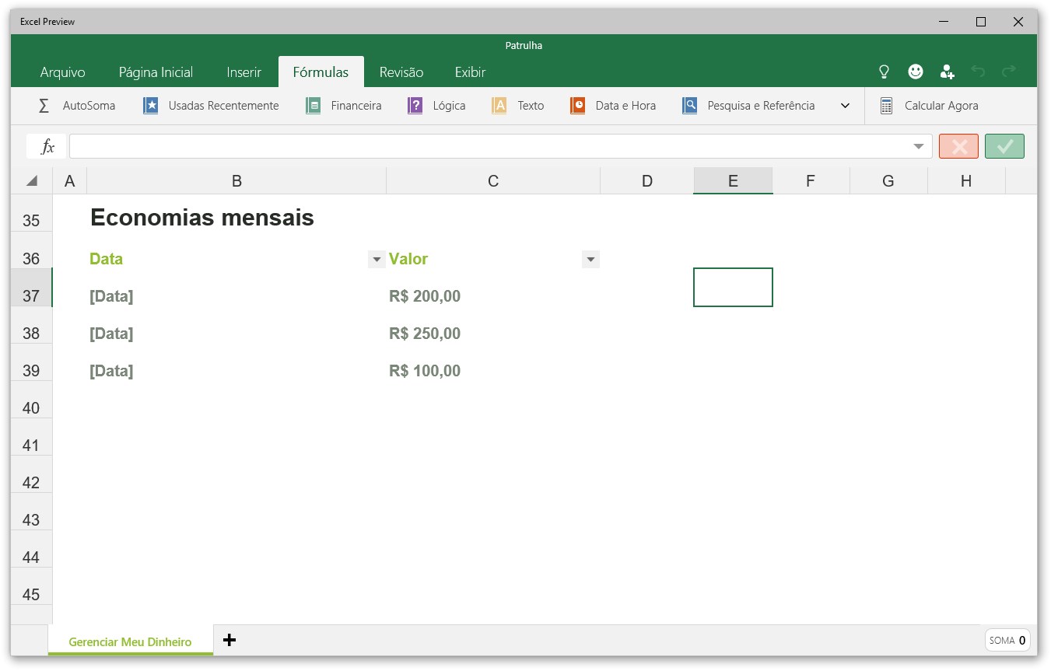Open Data e Hora functions
This screenshot has width=1051, height=671.
click(614, 106)
